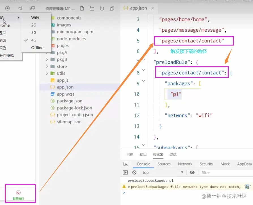Expand the utils folder chevron
The image size is (253, 205).
click(x=47, y=73)
